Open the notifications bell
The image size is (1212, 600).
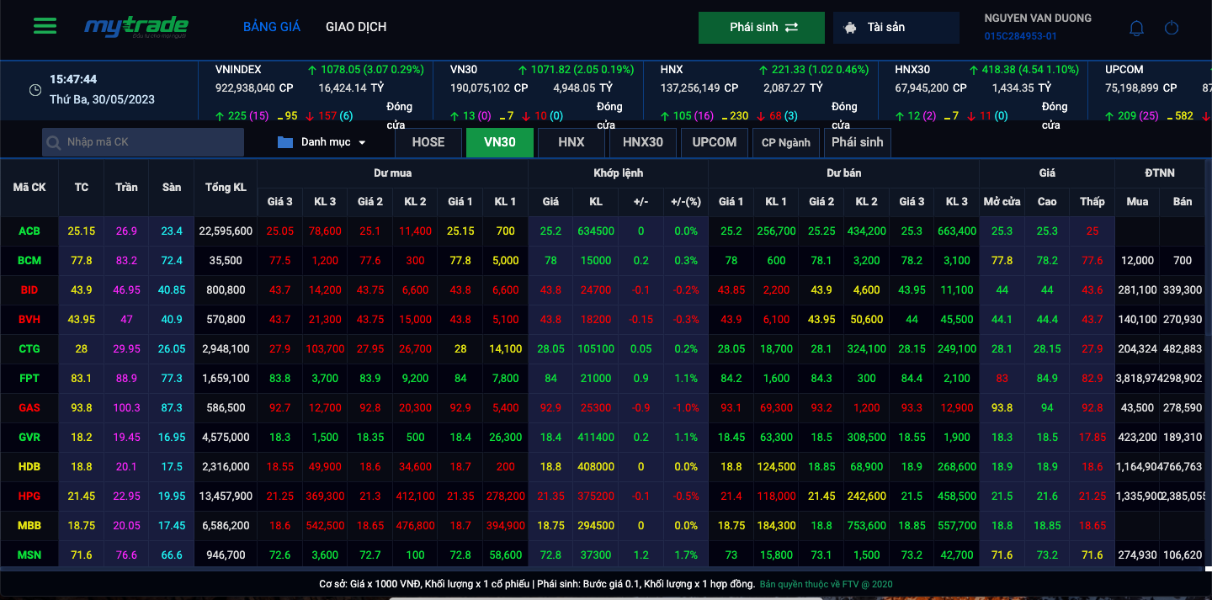coord(1136,28)
